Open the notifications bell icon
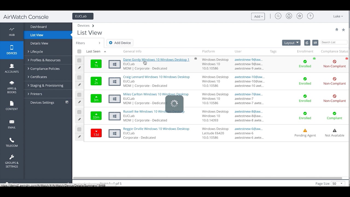The height and width of the screenshot is (197, 350). click(289, 16)
